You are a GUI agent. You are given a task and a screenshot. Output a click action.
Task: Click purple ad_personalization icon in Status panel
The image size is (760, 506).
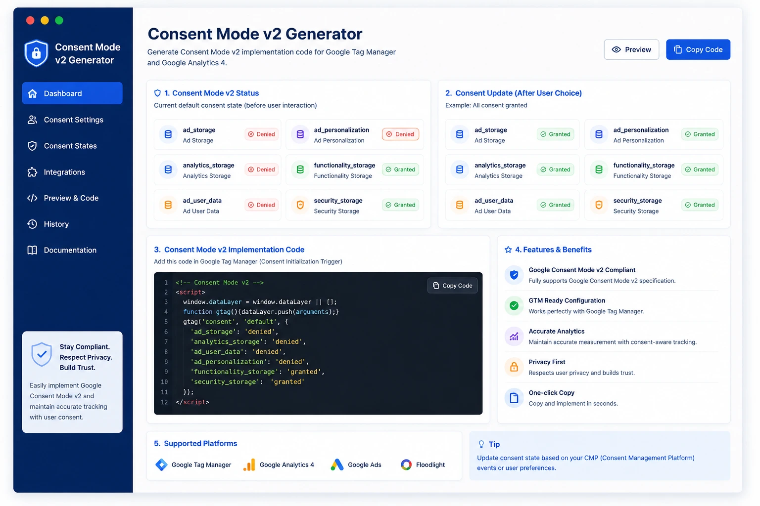tap(300, 134)
